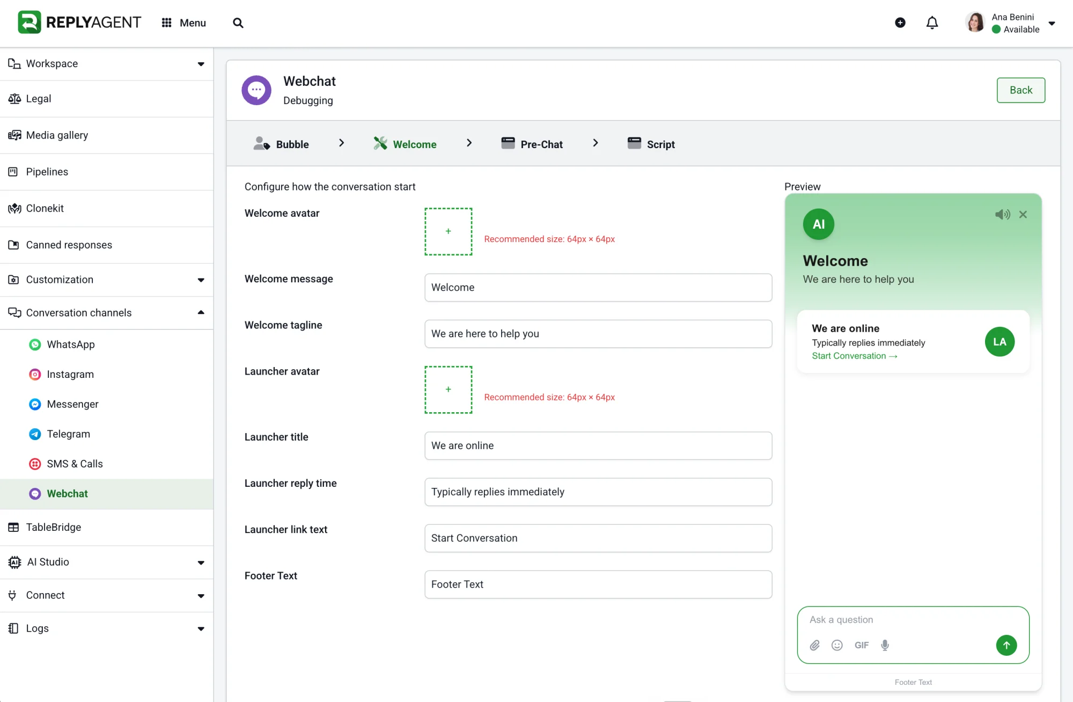
Task: Click the Back button
Action: pyautogui.click(x=1020, y=90)
